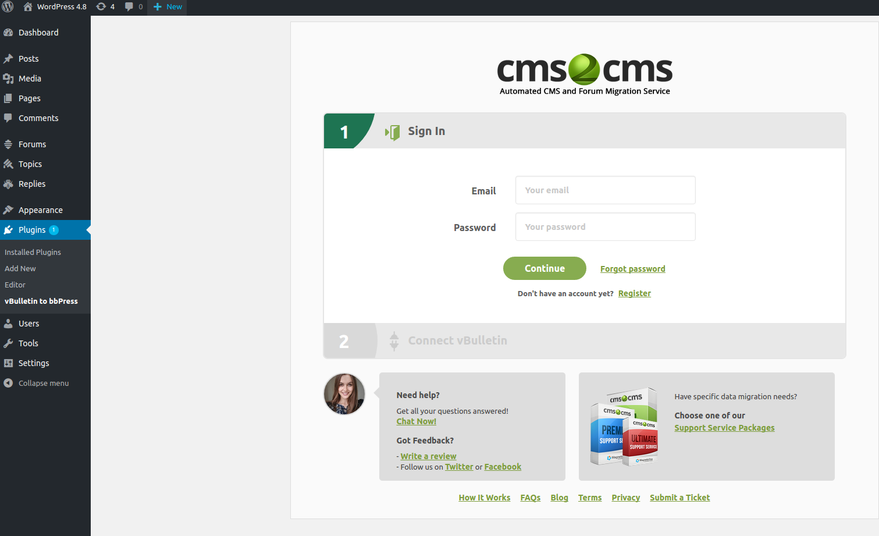Viewport: 879px width, 536px height.
Task: Click the step 1 Sign In header
Action: click(585, 131)
